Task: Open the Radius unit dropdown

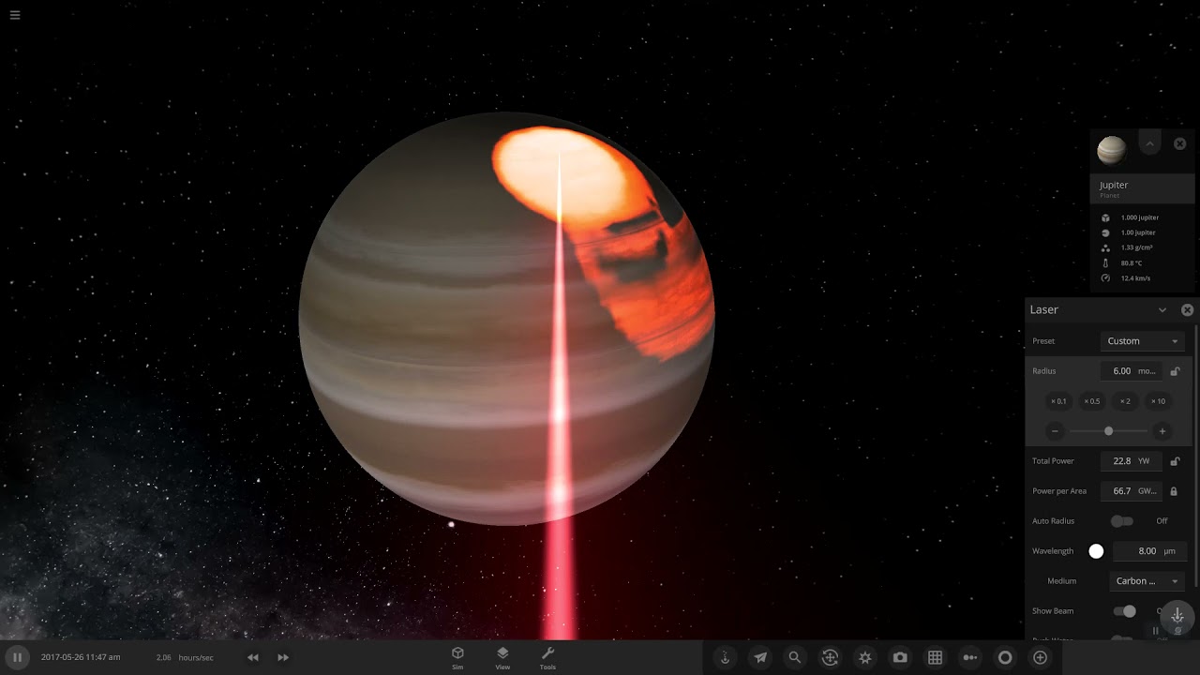Action: pyautogui.click(x=1148, y=371)
